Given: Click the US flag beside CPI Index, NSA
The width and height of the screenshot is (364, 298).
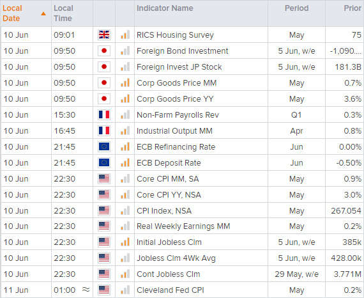Looking at the screenshot, I should pyautogui.click(x=104, y=211).
